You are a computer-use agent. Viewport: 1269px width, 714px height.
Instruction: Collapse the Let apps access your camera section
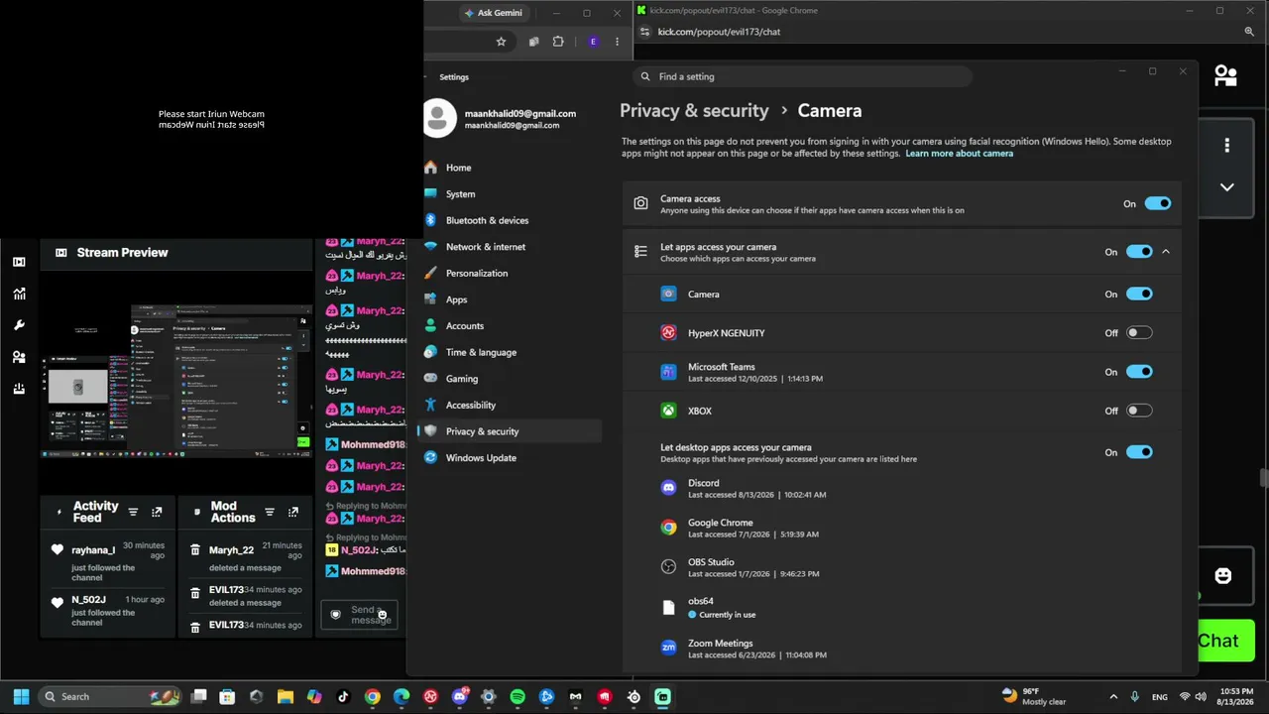(x=1166, y=252)
